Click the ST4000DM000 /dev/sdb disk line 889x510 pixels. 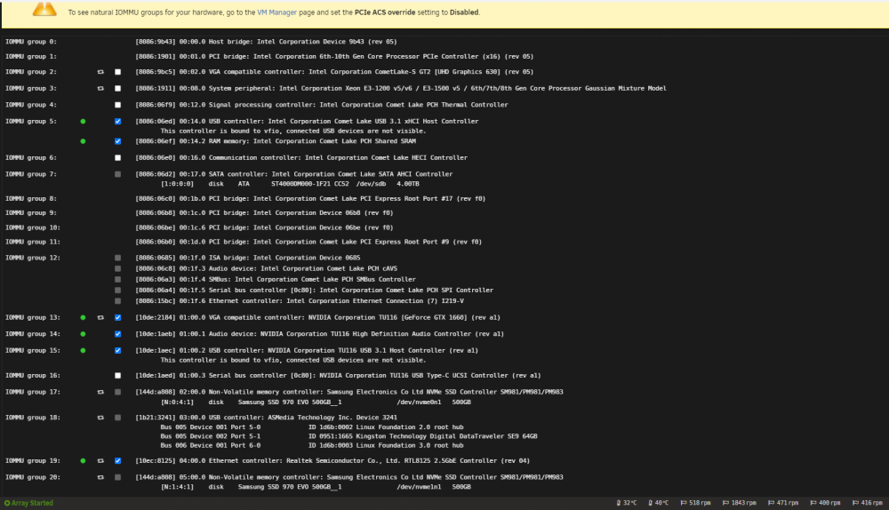[290, 184]
